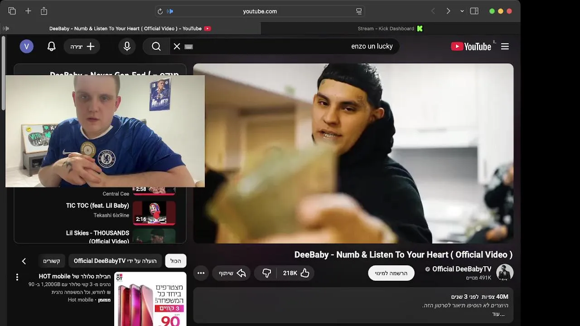Click the 40M views description text
Viewport: 580px width, 326px height.
coord(479,297)
